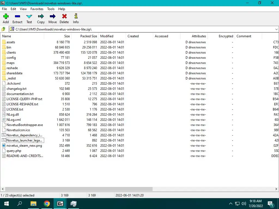
Task: Open taskbar search magnifier
Action: pos(20,204)
